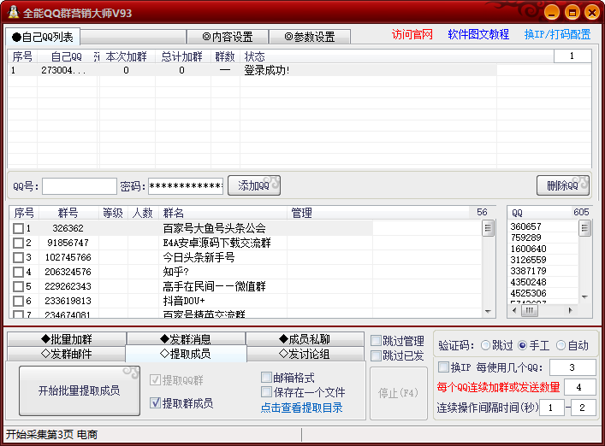Switch to the 批量加群 tab
This screenshot has height=446, width=605.
click(x=67, y=339)
